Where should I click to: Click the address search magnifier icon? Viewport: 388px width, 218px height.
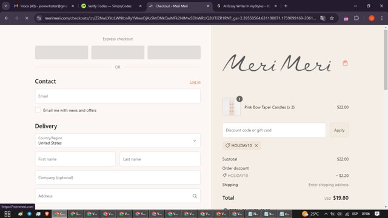[195, 196]
